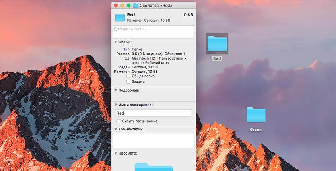Check the Скрыть расширение checkbox
Screen dimensions: 336x171
point(118,121)
